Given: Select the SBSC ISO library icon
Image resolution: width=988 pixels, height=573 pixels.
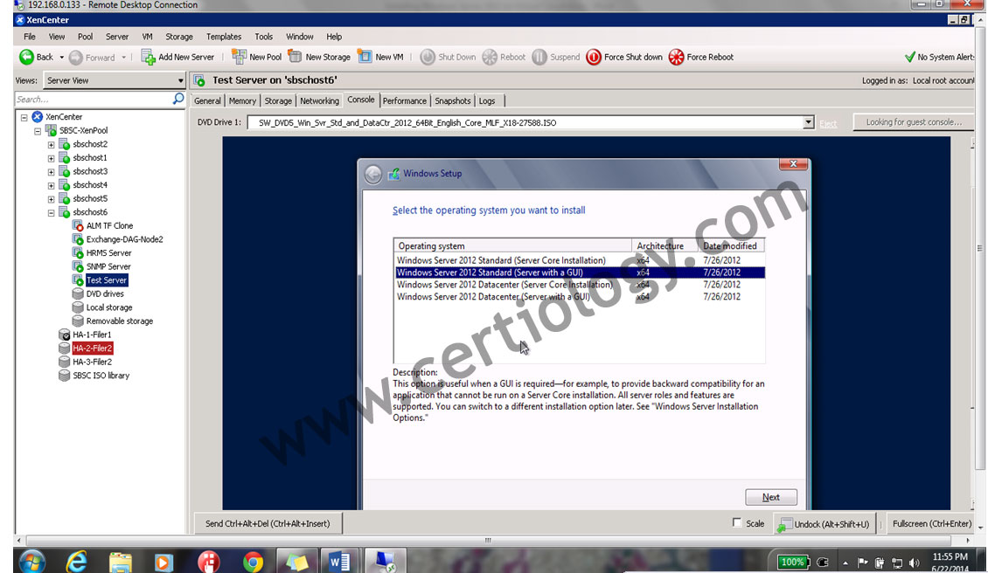Looking at the screenshot, I should [65, 376].
